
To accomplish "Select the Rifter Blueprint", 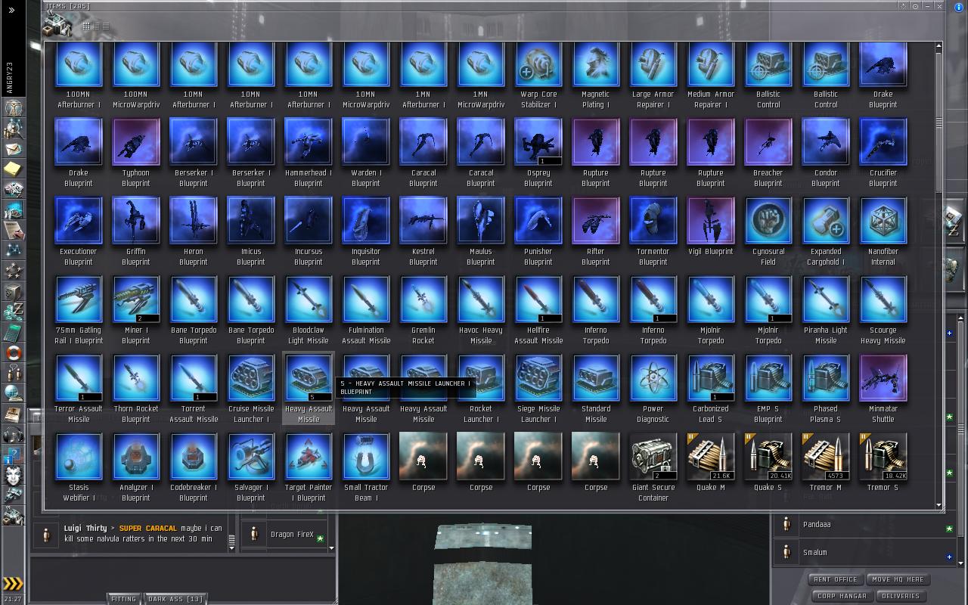I will pos(596,231).
